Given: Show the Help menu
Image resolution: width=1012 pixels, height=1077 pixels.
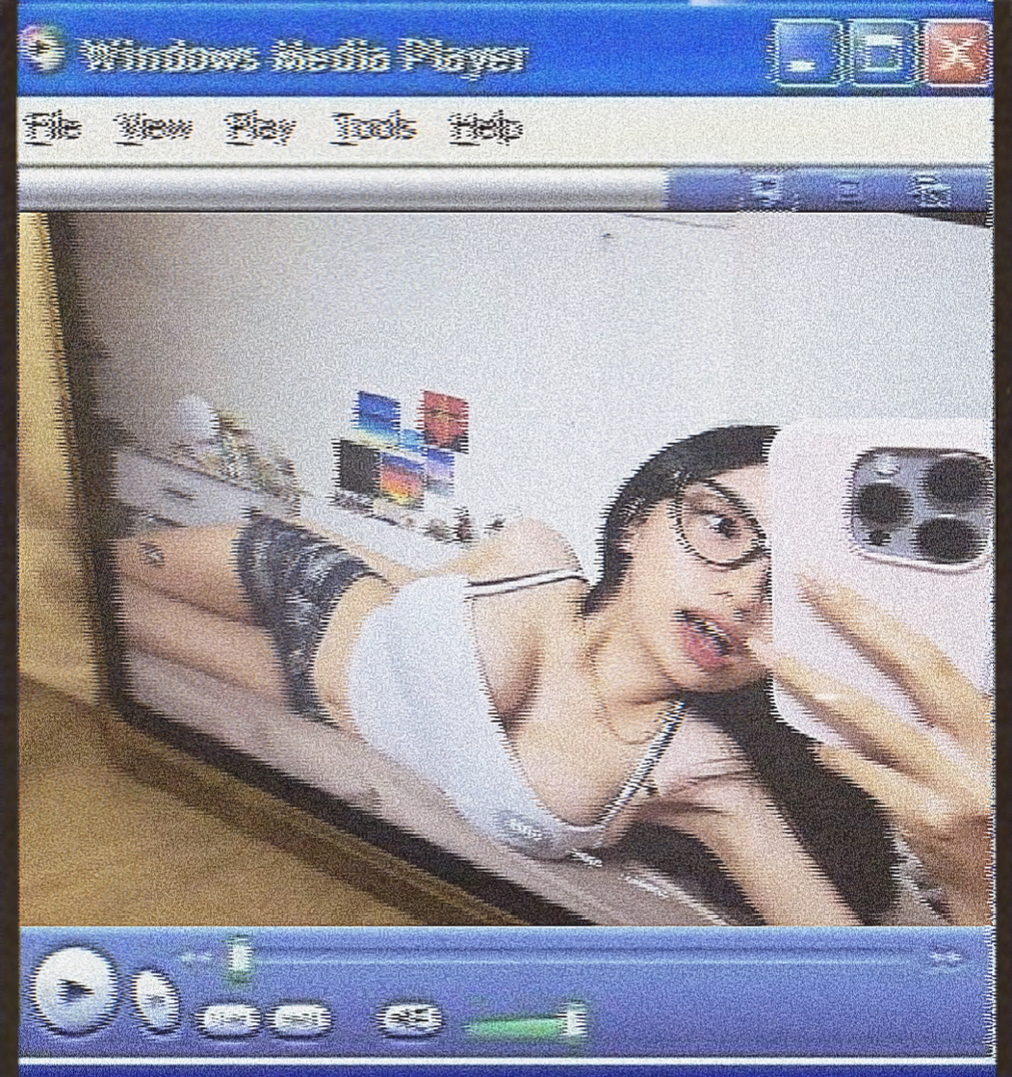Looking at the screenshot, I should 485,127.
